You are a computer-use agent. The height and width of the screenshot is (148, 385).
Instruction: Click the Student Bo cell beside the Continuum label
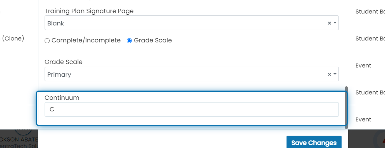370,92
